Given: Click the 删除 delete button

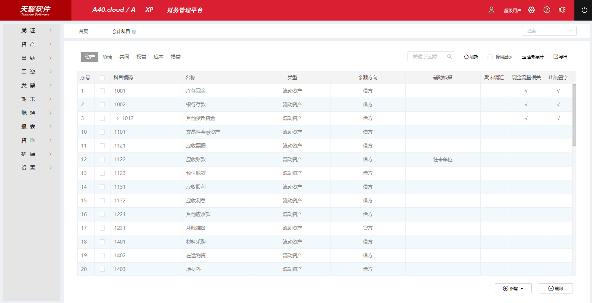Looking at the screenshot, I should pos(556,289).
